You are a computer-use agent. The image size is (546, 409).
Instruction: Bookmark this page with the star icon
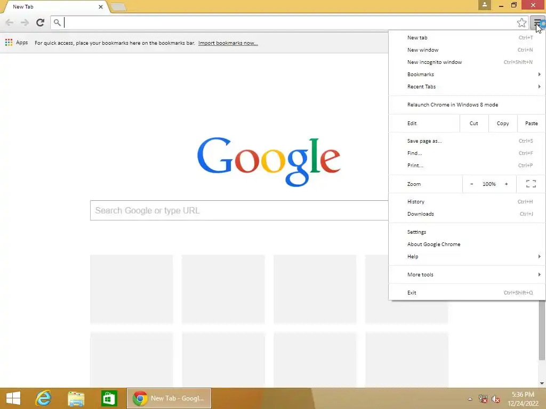point(521,23)
